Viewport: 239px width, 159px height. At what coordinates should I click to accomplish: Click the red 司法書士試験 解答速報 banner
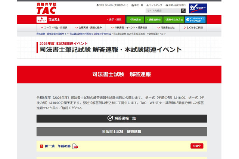click(119, 74)
